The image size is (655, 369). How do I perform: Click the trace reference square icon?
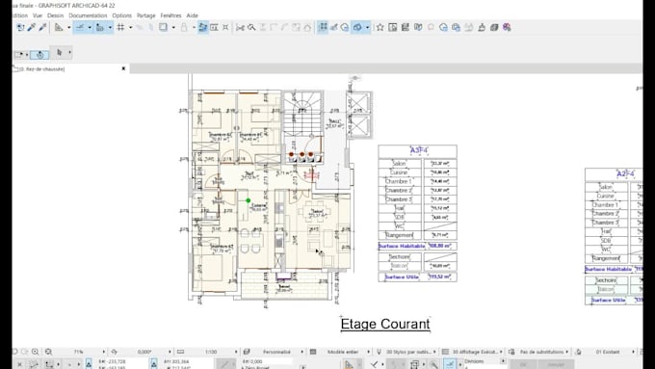[x=163, y=28]
